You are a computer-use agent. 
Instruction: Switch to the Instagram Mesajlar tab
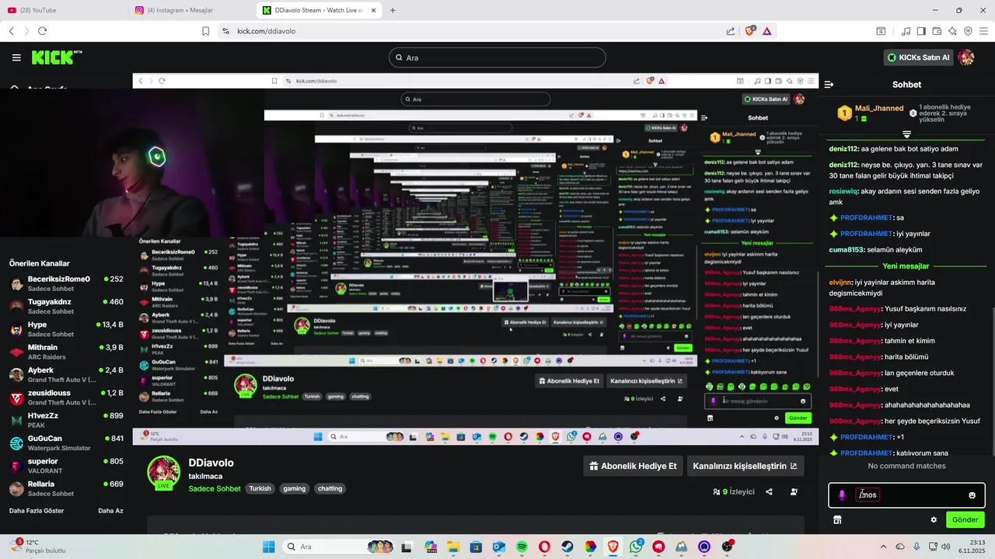[x=192, y=10]
